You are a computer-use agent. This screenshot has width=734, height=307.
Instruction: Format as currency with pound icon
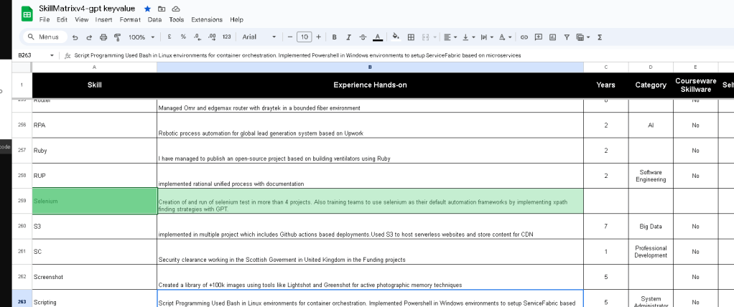pos(169,37)
